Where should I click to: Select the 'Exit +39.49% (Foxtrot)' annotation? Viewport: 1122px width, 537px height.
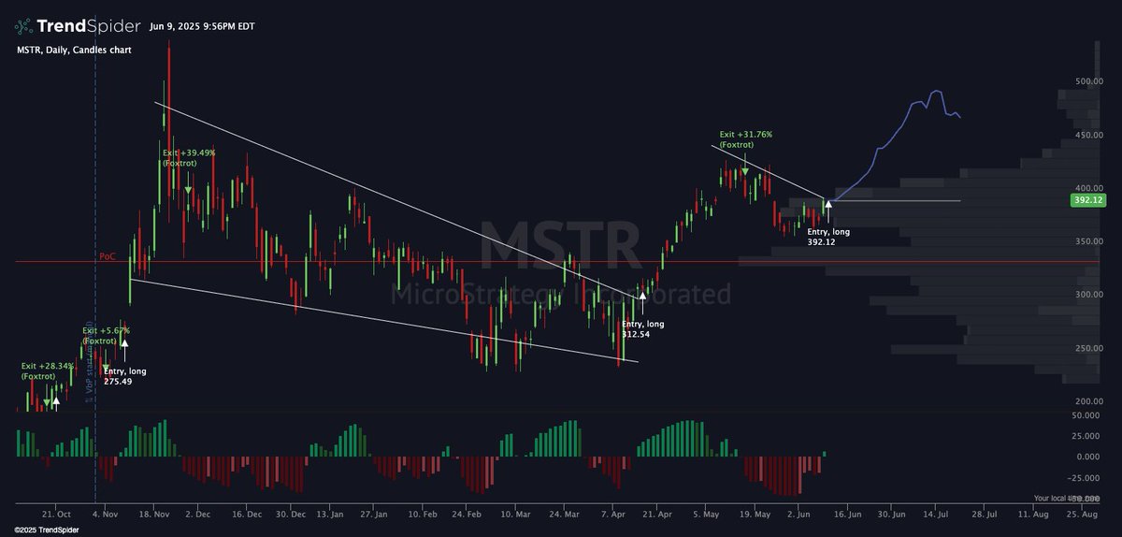pyautogui.click(x=189, y=157)
